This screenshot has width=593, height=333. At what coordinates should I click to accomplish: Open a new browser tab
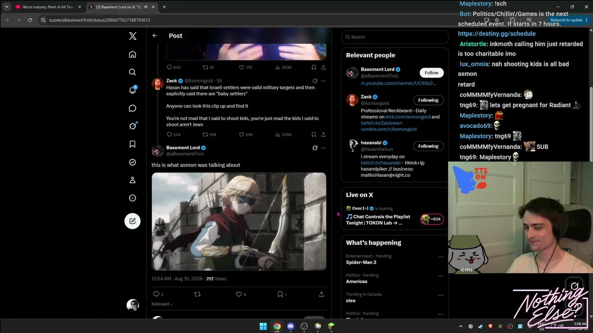[x=164, y=7]
